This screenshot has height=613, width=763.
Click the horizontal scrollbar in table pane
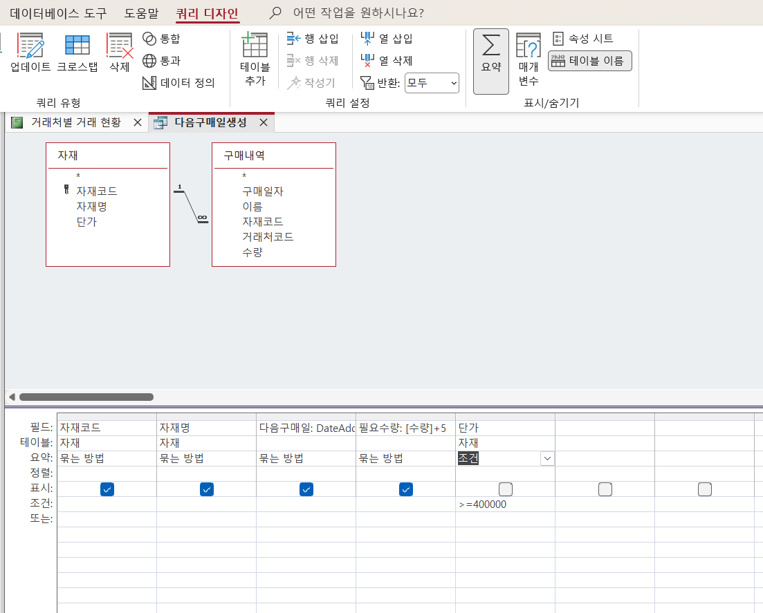(x=86, y=397)
